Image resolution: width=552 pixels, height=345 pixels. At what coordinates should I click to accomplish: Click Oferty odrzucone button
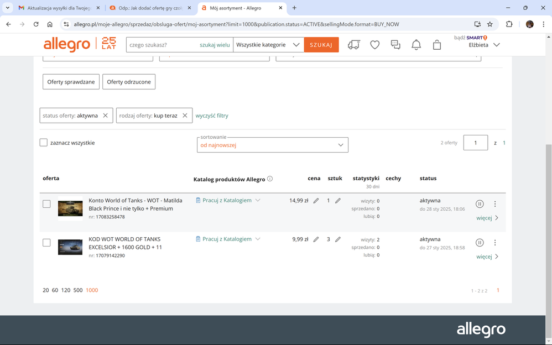pos(129,82)
